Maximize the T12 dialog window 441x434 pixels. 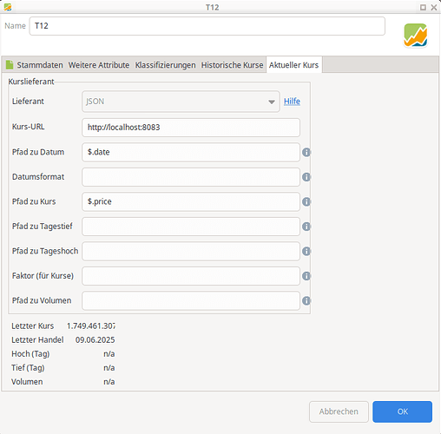click(423, 7)
